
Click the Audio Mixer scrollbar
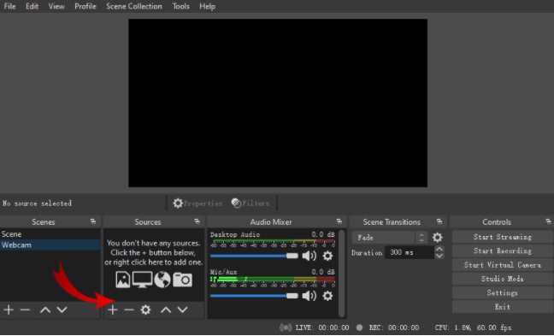[341, 273]
